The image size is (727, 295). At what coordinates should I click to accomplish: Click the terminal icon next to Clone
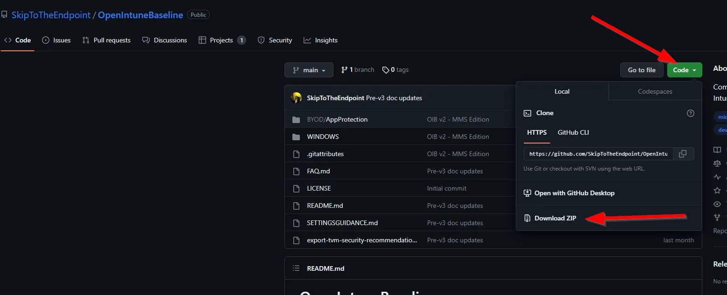coord(527,113)
